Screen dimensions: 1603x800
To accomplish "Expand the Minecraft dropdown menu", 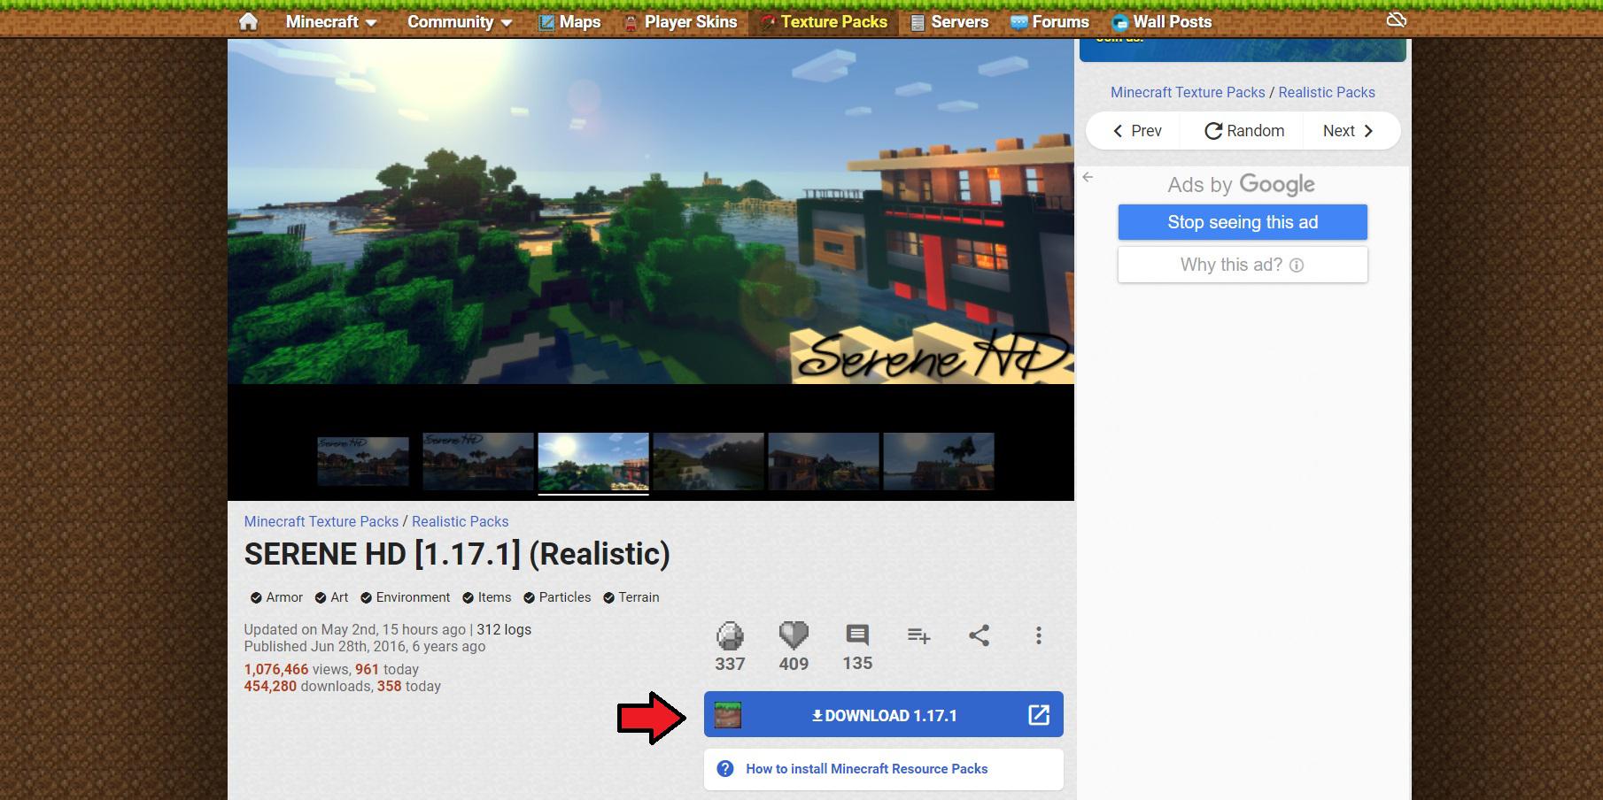I will click(331, 22).
